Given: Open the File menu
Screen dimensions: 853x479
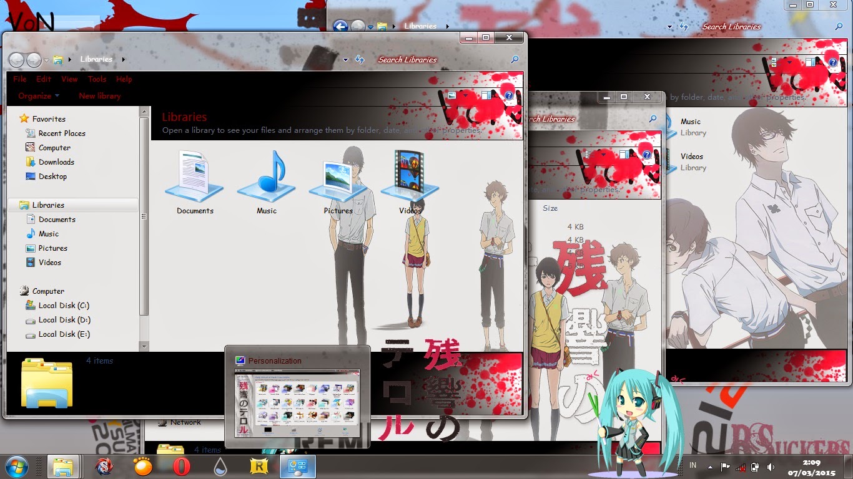Looking at the screenshot, I should pyautogui.click(x=20, y=79).
